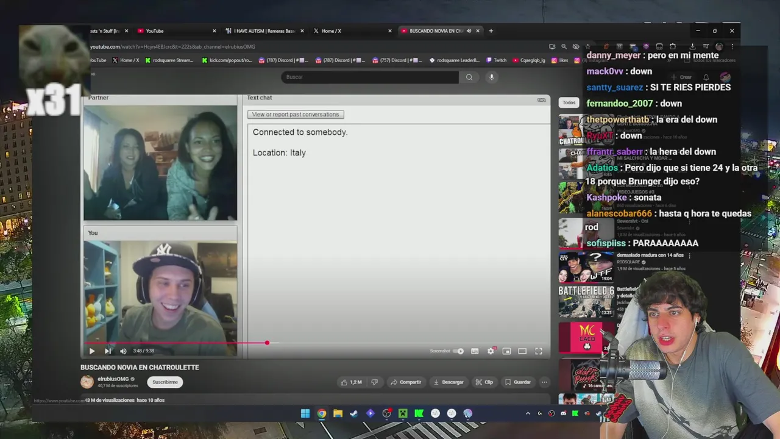The image size is (780, 439).
Task: Open the Compartir share dialog
Action: click(406, 382)
